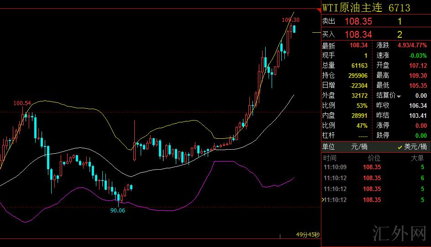This screenshot has width=431, height=247.
Task: Click the 时间 column header
Action: pos(330,158)
